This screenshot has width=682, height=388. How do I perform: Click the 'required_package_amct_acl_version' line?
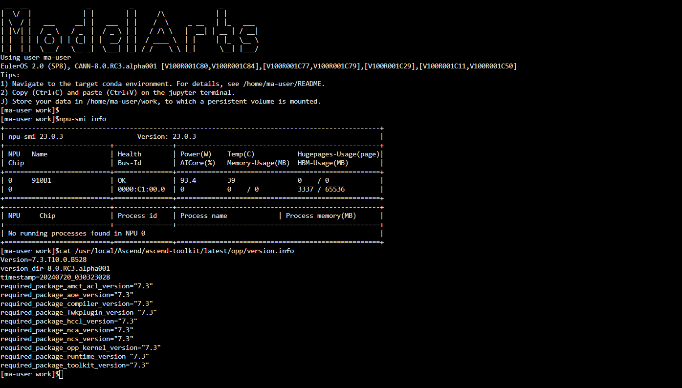tap(77, 286)
